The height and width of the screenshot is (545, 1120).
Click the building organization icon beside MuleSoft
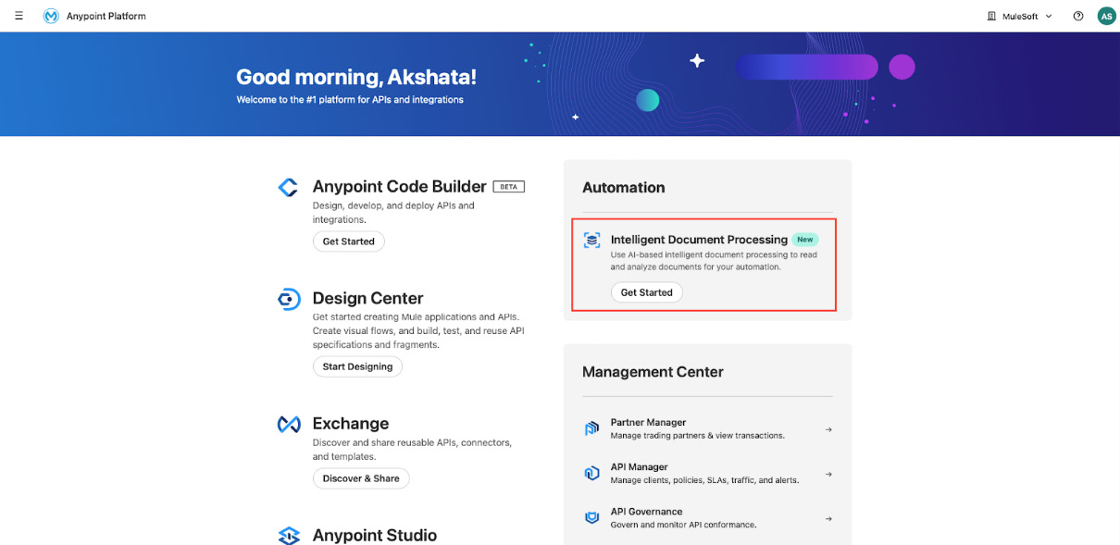pos(991,16)
